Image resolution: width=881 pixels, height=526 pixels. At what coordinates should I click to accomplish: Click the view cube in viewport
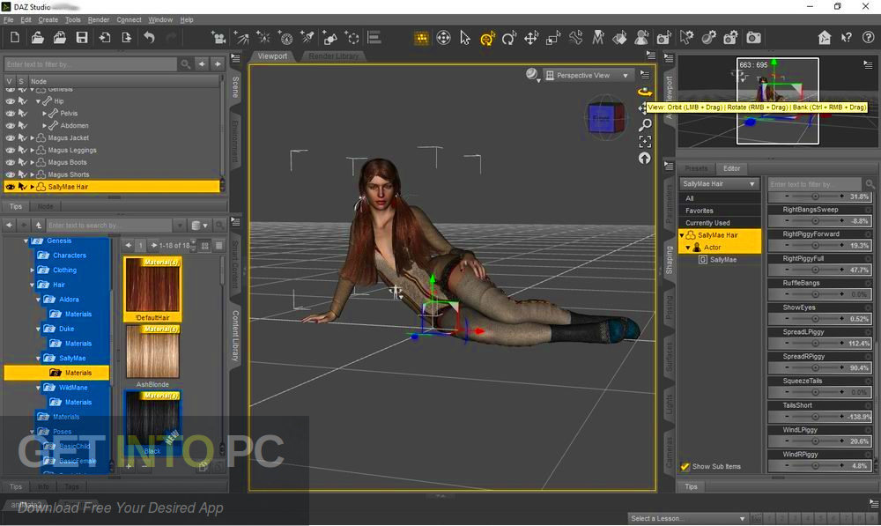pyautogui.click(x=605, y=117)
